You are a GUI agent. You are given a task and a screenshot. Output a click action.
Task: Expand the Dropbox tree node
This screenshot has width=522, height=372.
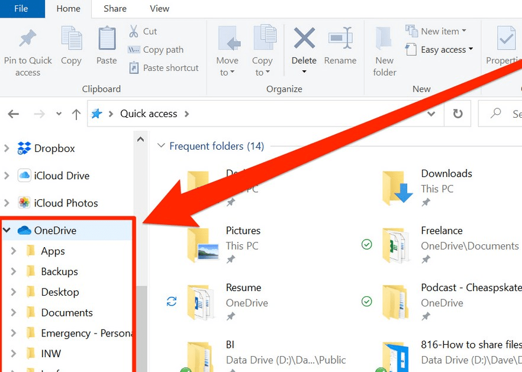tap(7, 148)
